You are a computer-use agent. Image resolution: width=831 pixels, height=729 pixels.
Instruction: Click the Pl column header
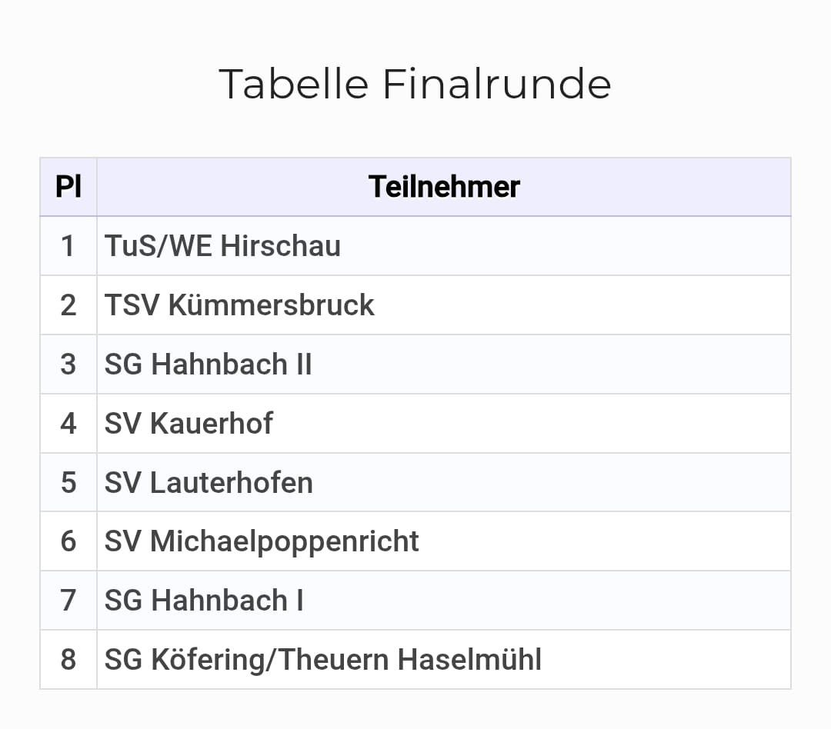pyautogui.click(x=68, y=187)
